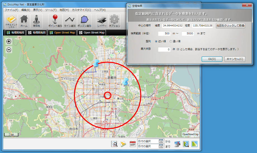The height and width of the screenshot is (153, 257).
Task: Click the 西京区 label on map
Action: click(49, 107)
